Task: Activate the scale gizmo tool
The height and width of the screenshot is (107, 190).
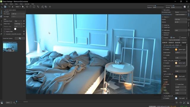Action: tap(34, 7)
